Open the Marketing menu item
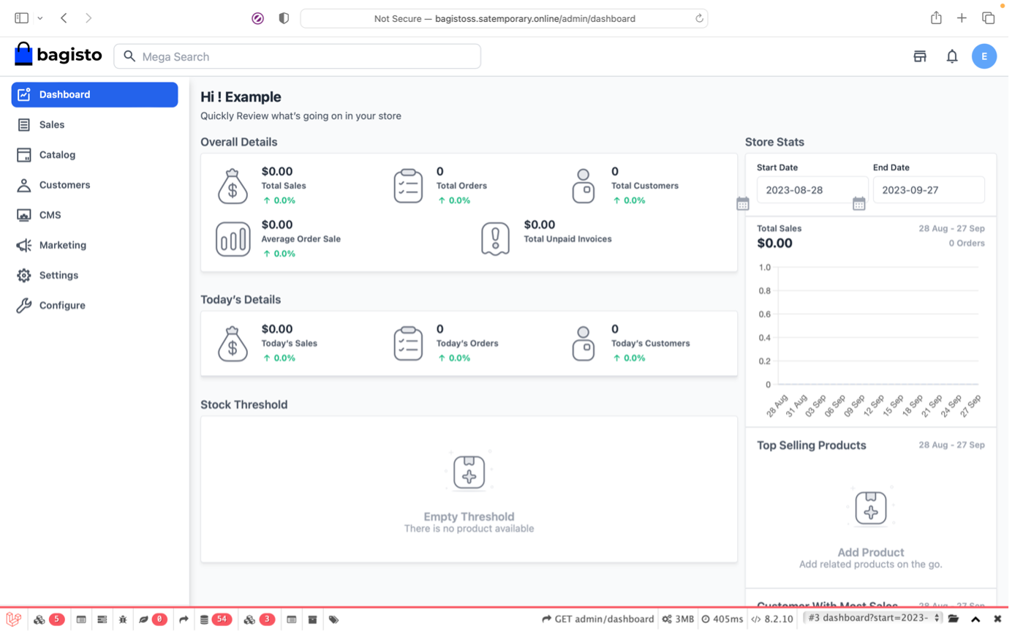Image resolution: width=1012 pixels, height=634 pixels. (x=94, y=245)
